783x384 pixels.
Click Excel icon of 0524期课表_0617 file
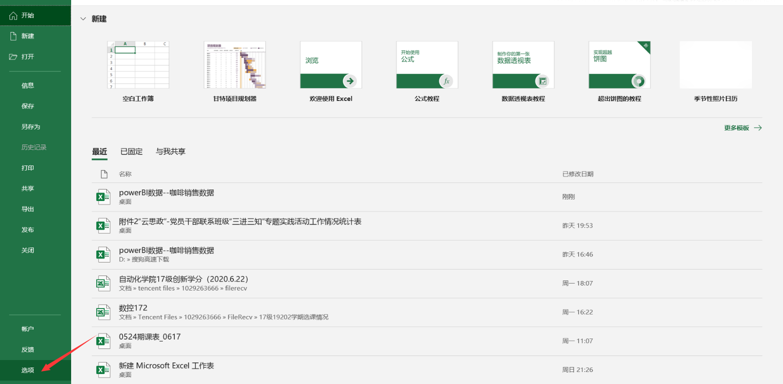pyautogui.click(x=103, y=341)
